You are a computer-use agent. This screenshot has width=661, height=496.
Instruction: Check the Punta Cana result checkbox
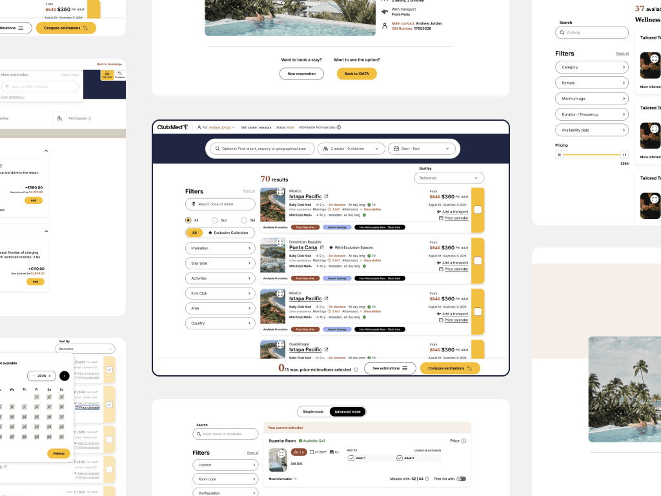pos(478,261)
